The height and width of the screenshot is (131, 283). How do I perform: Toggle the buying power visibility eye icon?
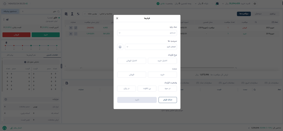[x=255, y=3]
